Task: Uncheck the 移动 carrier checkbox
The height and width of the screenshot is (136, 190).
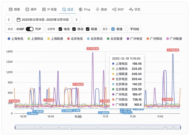Action: 74,29
